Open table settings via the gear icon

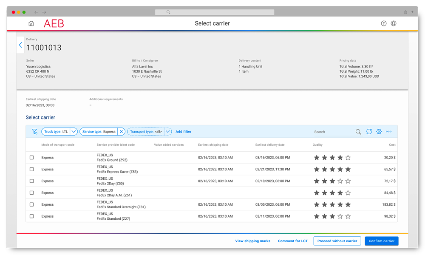[379, 132]
